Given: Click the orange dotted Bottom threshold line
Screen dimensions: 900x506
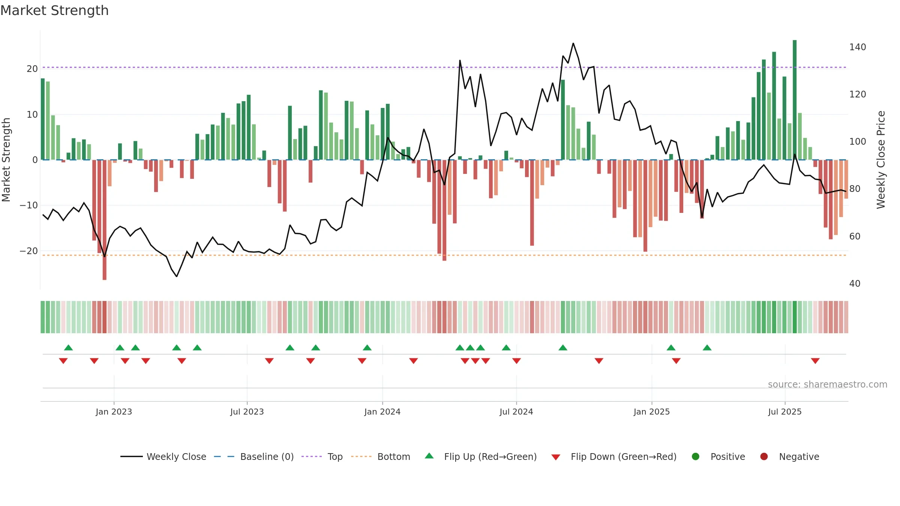Looking at the screenshot, I should (x=444, y=255).
